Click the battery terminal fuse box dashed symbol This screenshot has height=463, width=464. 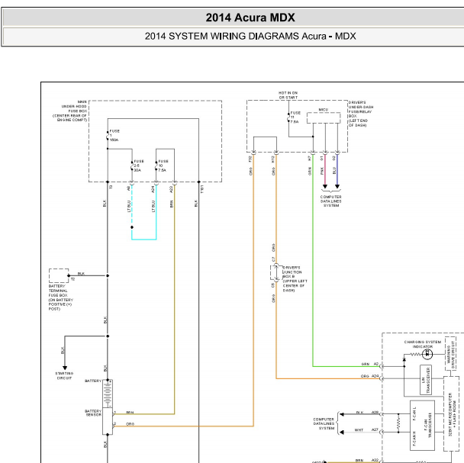tap(59, 275)
